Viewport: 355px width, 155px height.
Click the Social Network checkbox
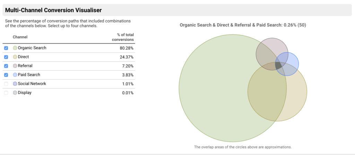click(6, 84)
